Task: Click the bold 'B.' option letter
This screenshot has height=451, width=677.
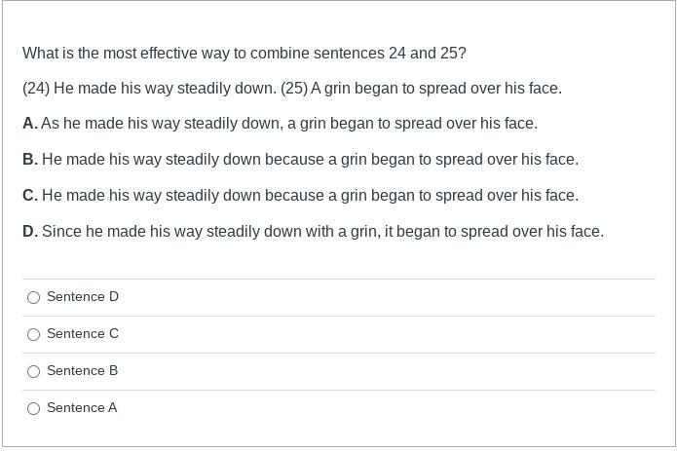Action: click(x=30, y=159)
